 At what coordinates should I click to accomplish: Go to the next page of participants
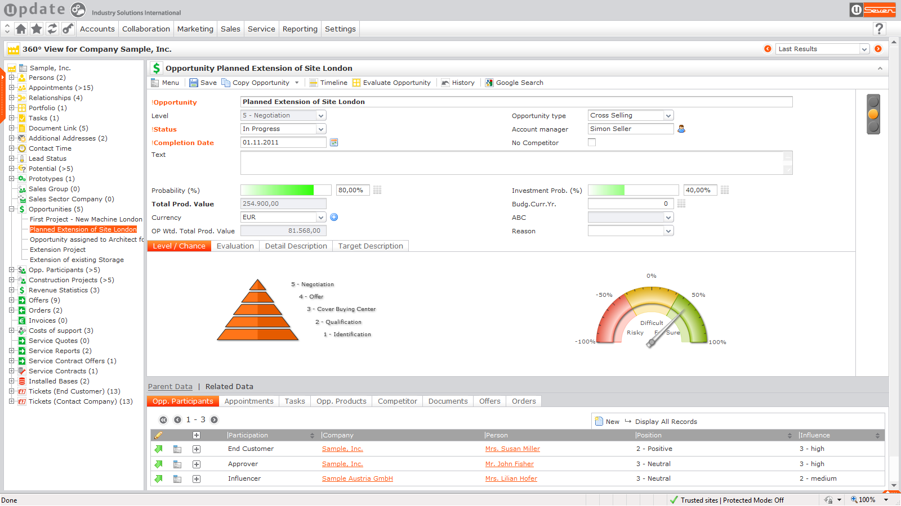214,419
